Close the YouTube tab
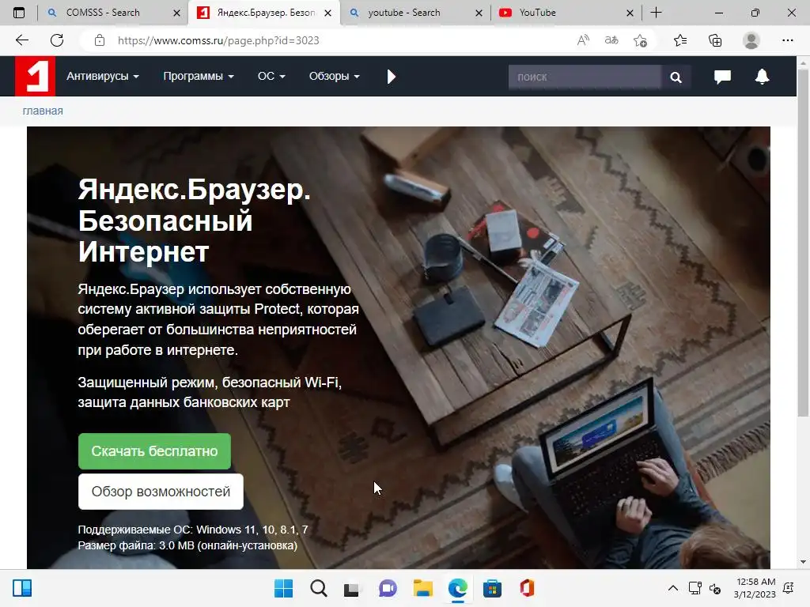Image resolution: width=810 pixels, height=607 pixels. [630, 13]
